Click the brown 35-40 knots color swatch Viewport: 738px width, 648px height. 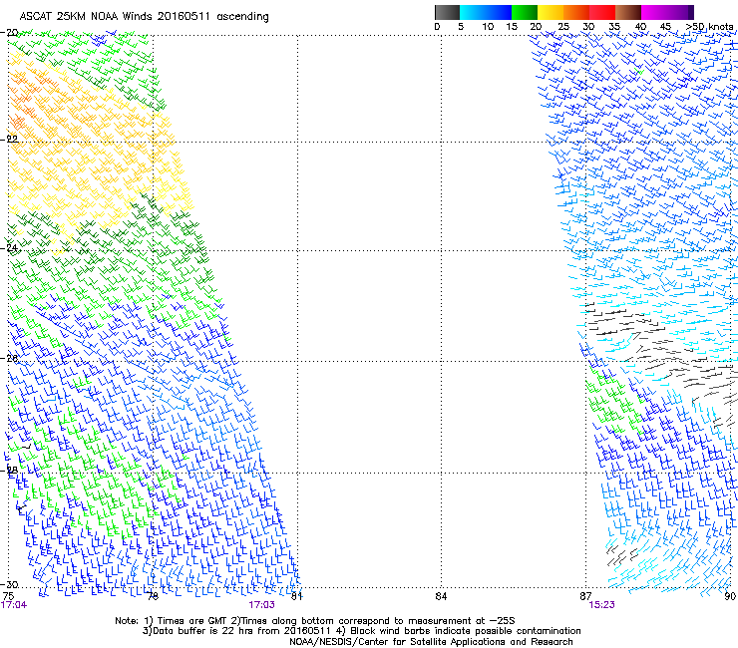(628, 12)
